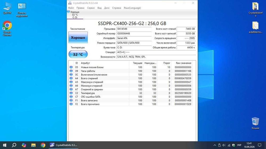
Task: Click total host writes value 5355 GB
Action: pyautogui.click(x=186, y=33)
